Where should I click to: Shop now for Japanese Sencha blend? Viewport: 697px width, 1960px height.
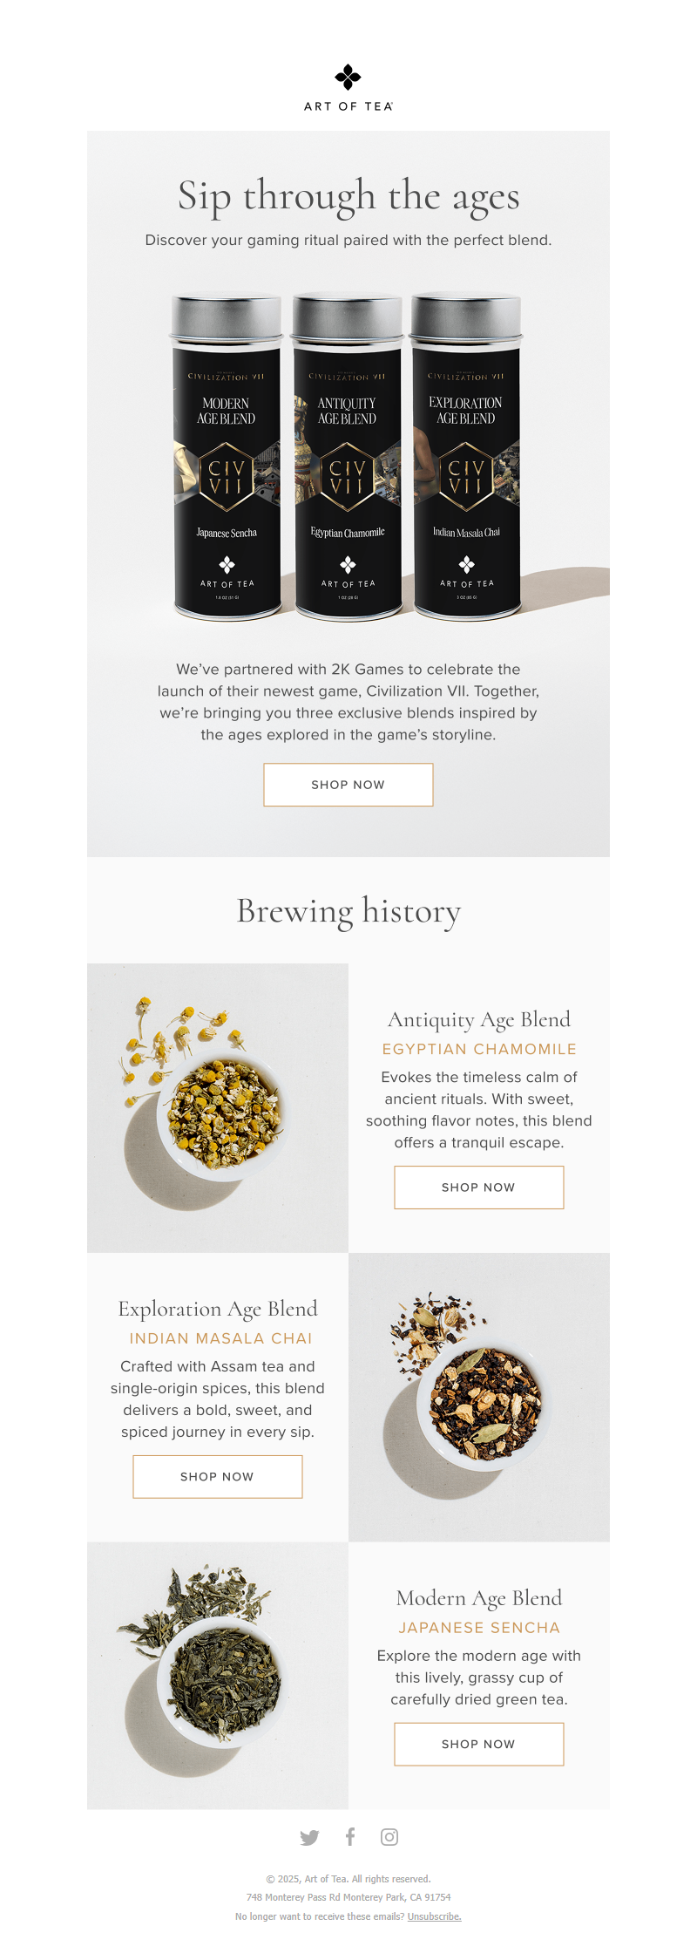pyautogui.click(x=478, y=1744)
